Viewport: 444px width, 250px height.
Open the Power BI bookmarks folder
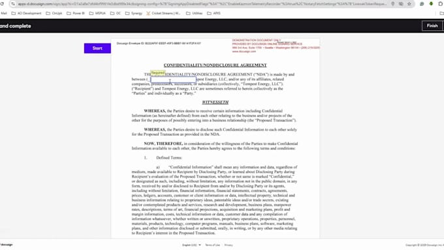pos(76,13)
